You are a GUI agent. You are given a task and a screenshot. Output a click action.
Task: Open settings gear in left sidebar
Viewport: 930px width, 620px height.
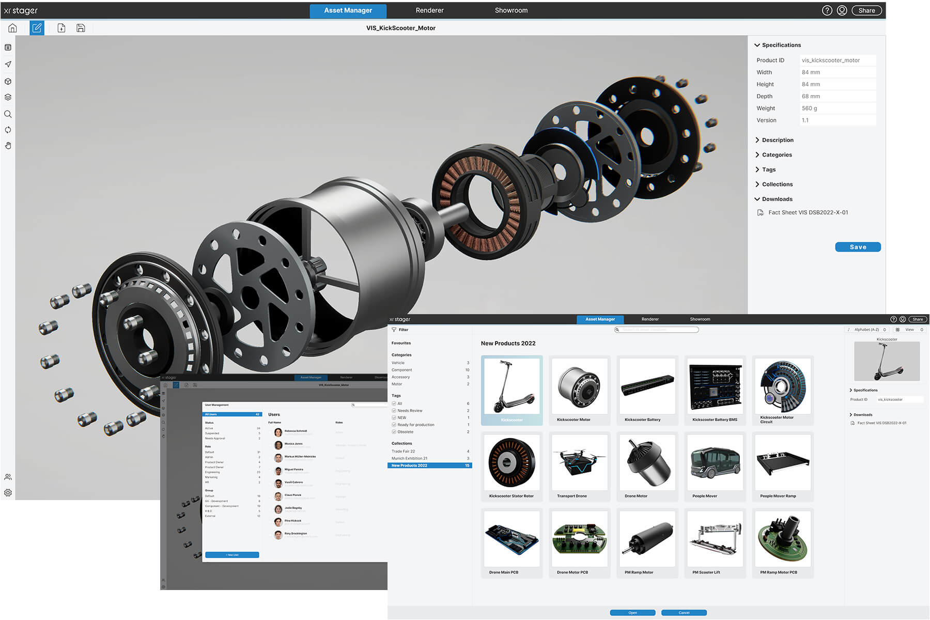8,493
